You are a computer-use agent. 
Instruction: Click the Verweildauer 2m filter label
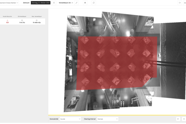pyautogui.click(x=66, y=3)
